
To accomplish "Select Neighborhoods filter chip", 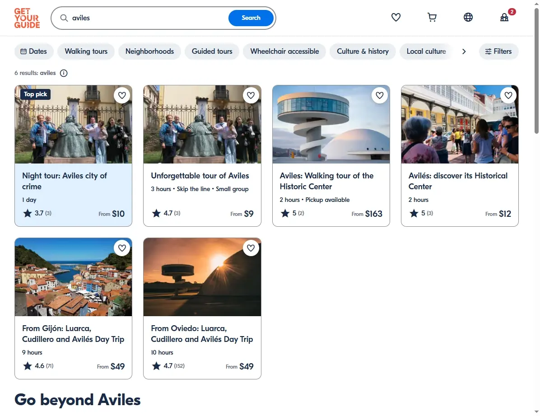I will click(x=149, y=51).
